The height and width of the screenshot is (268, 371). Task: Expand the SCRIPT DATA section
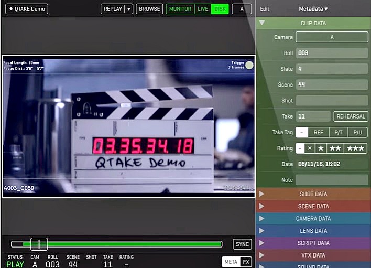pos(312,243)
